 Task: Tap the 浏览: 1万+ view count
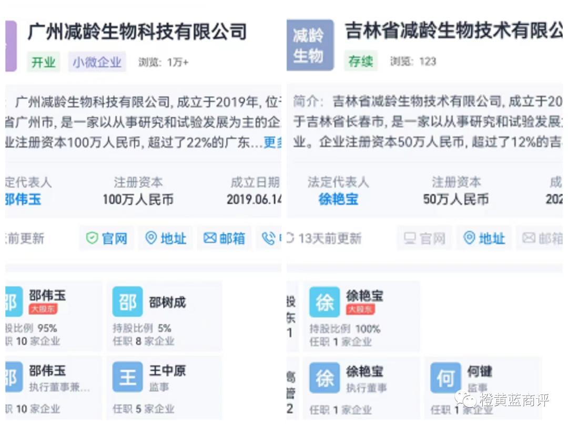163,62
